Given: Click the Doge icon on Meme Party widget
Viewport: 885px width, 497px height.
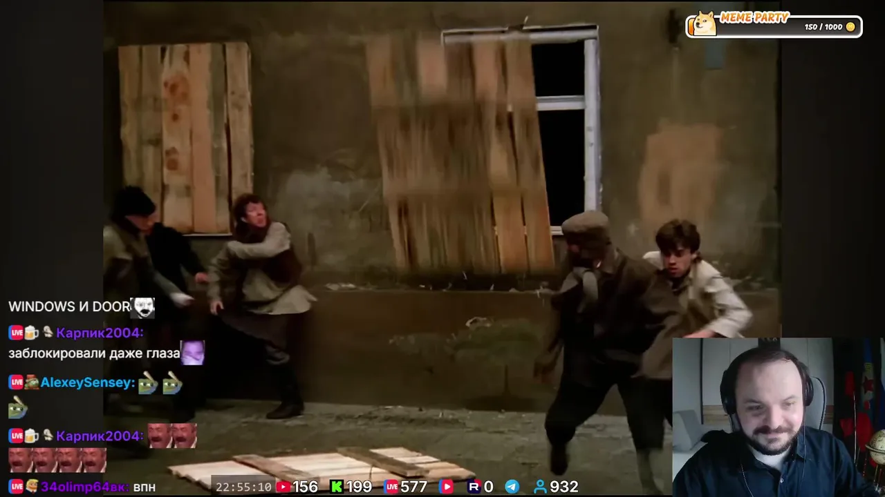Looking at the screenshot, I should tap(705, 23).
